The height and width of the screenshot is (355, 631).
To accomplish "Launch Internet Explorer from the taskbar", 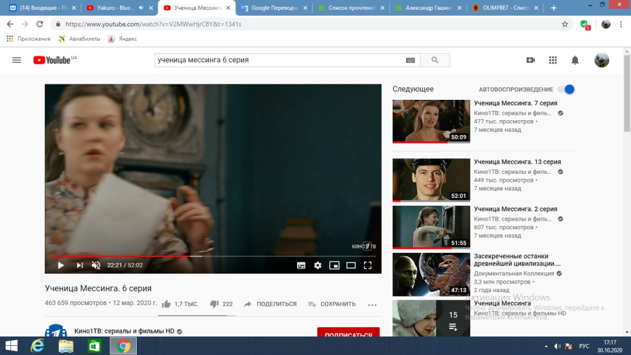I will (x=38, y=346).
